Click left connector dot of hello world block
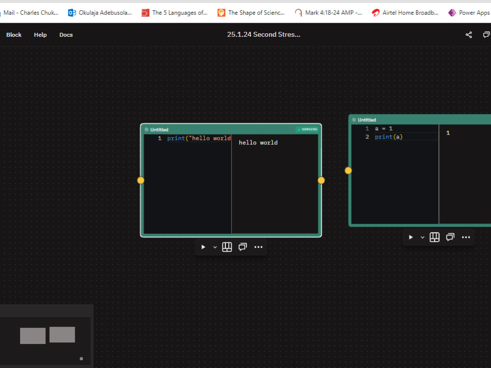Screen dimensions: 491x368 [140, 180]
